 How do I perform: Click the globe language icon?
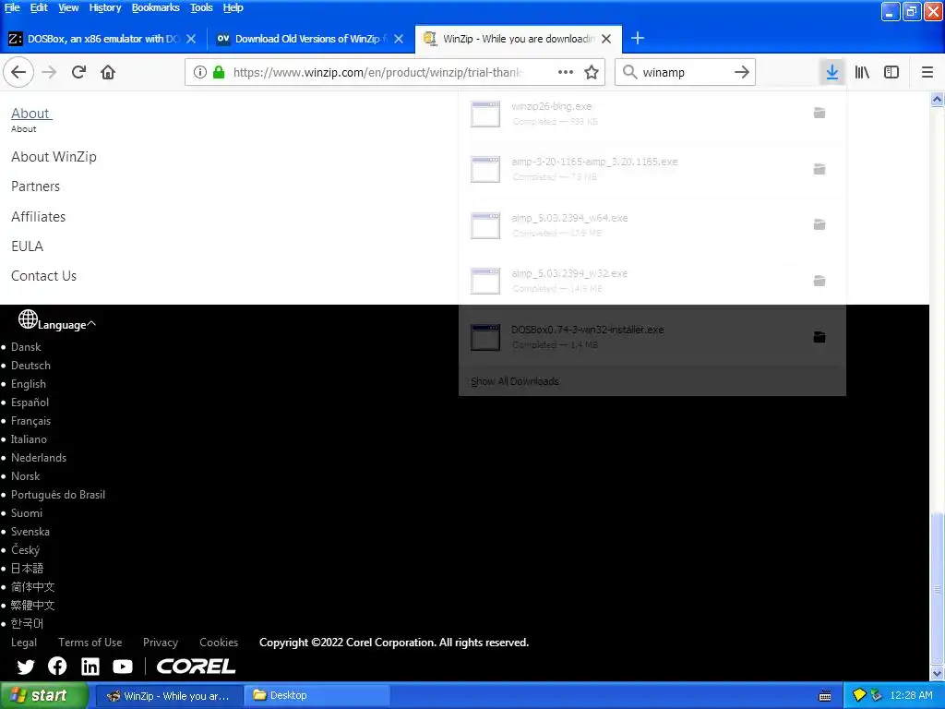28,318
